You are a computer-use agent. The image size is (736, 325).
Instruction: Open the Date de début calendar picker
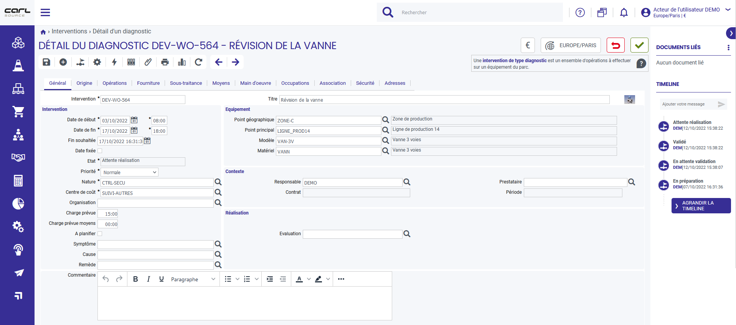[x=134, y=120]
